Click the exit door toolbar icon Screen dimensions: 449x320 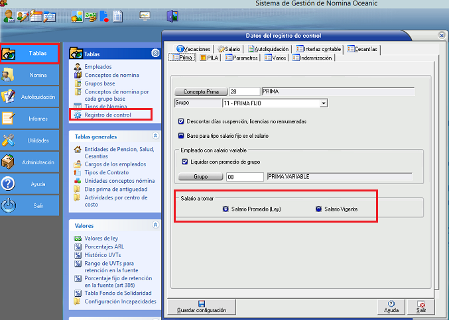pyautogui.click(x=172, y=16)
